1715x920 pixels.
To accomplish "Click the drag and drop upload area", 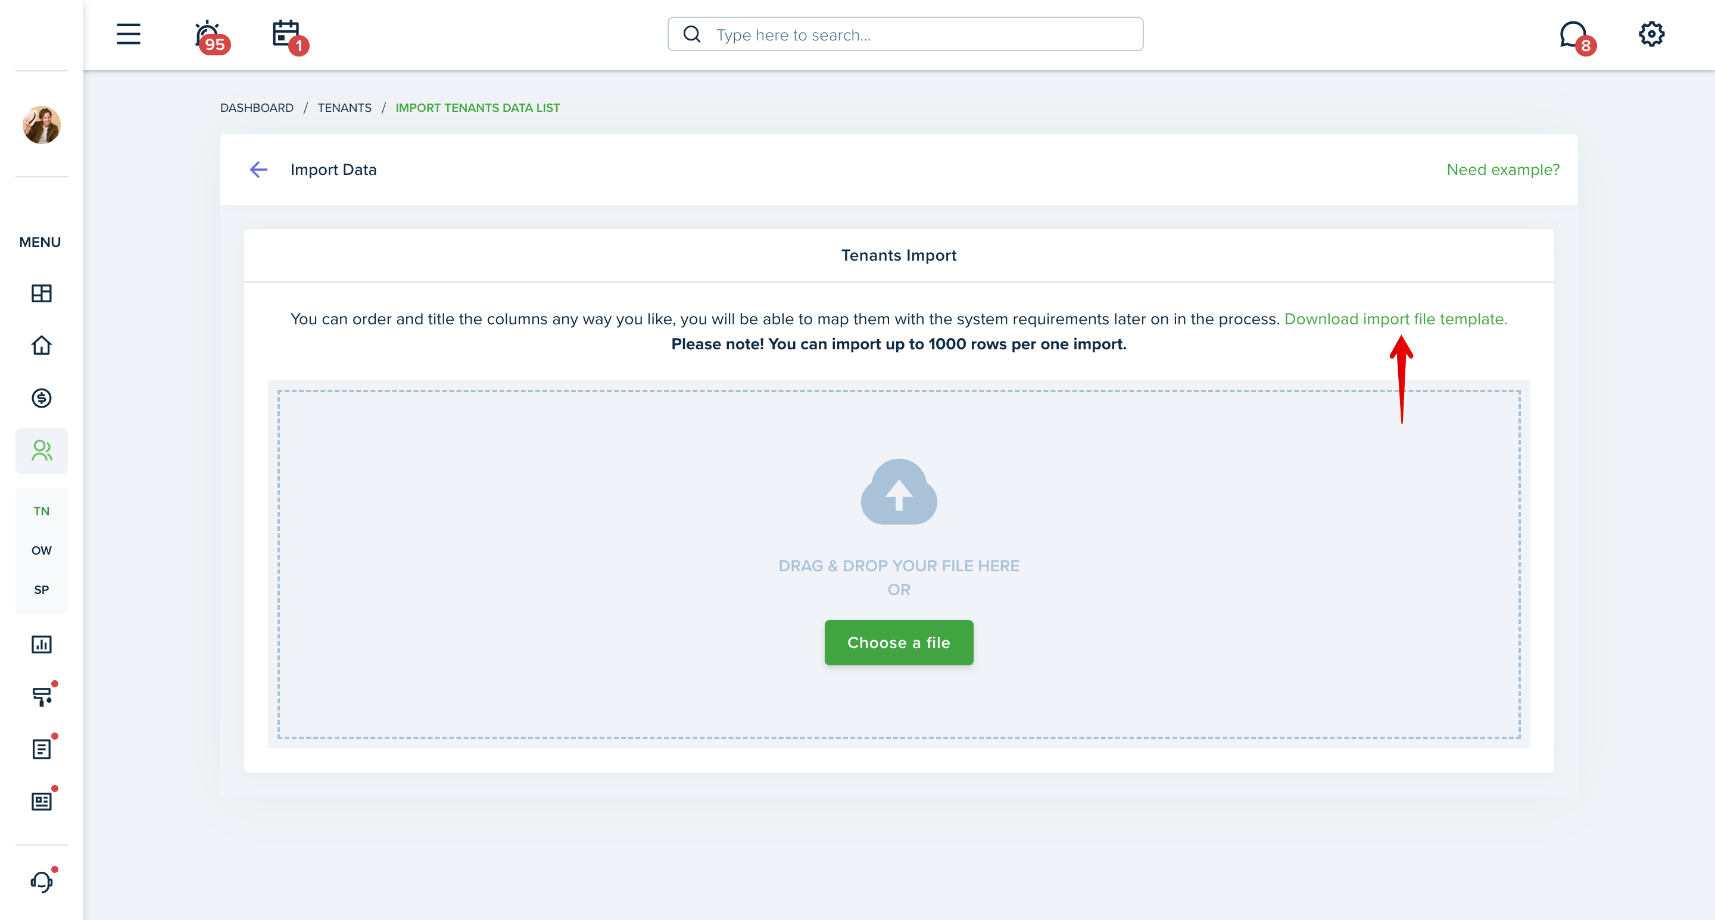I will [899, 564].
